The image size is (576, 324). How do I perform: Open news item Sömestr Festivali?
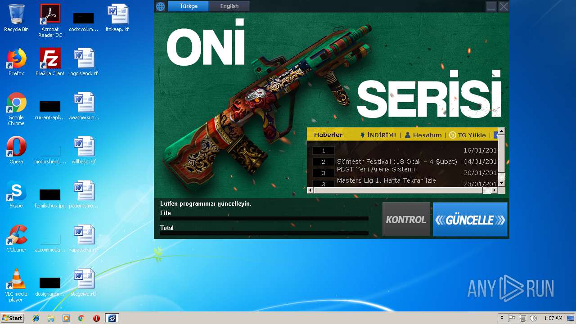coord(397,162)
